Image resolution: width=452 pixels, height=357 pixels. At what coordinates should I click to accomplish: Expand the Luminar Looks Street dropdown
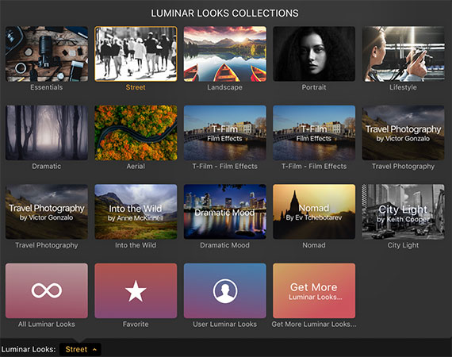80,349
